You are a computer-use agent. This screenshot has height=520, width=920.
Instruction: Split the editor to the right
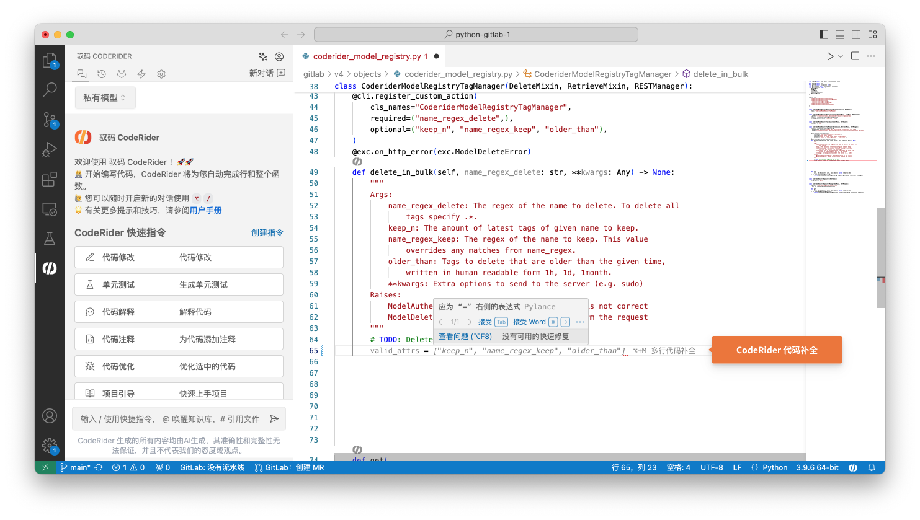coord(855,56)
